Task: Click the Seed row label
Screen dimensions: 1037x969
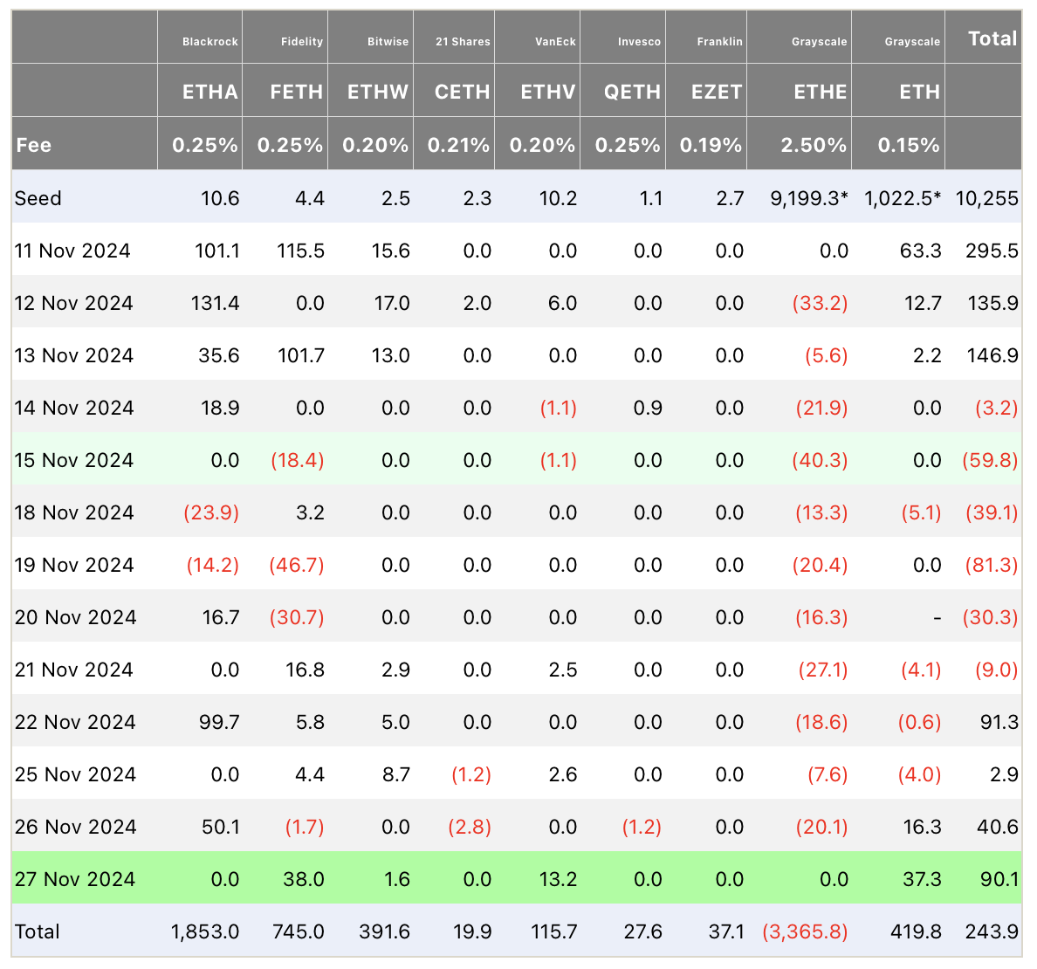Action: (x=38, y=198)
